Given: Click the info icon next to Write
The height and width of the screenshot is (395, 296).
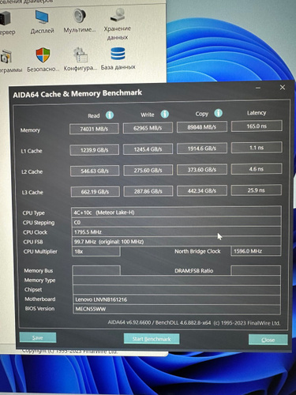Looking at the screenshot, I should click(x=165, y=114).
